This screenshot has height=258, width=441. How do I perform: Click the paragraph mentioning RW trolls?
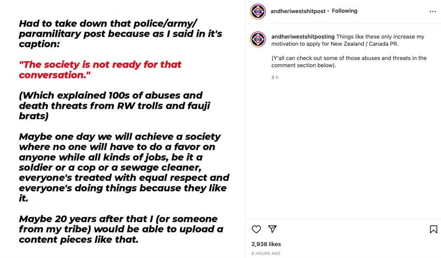[114, 106]
